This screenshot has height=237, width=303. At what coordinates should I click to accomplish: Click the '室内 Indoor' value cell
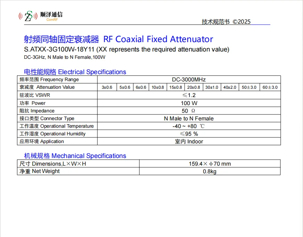pyautogui.click(x=189, y=141)
